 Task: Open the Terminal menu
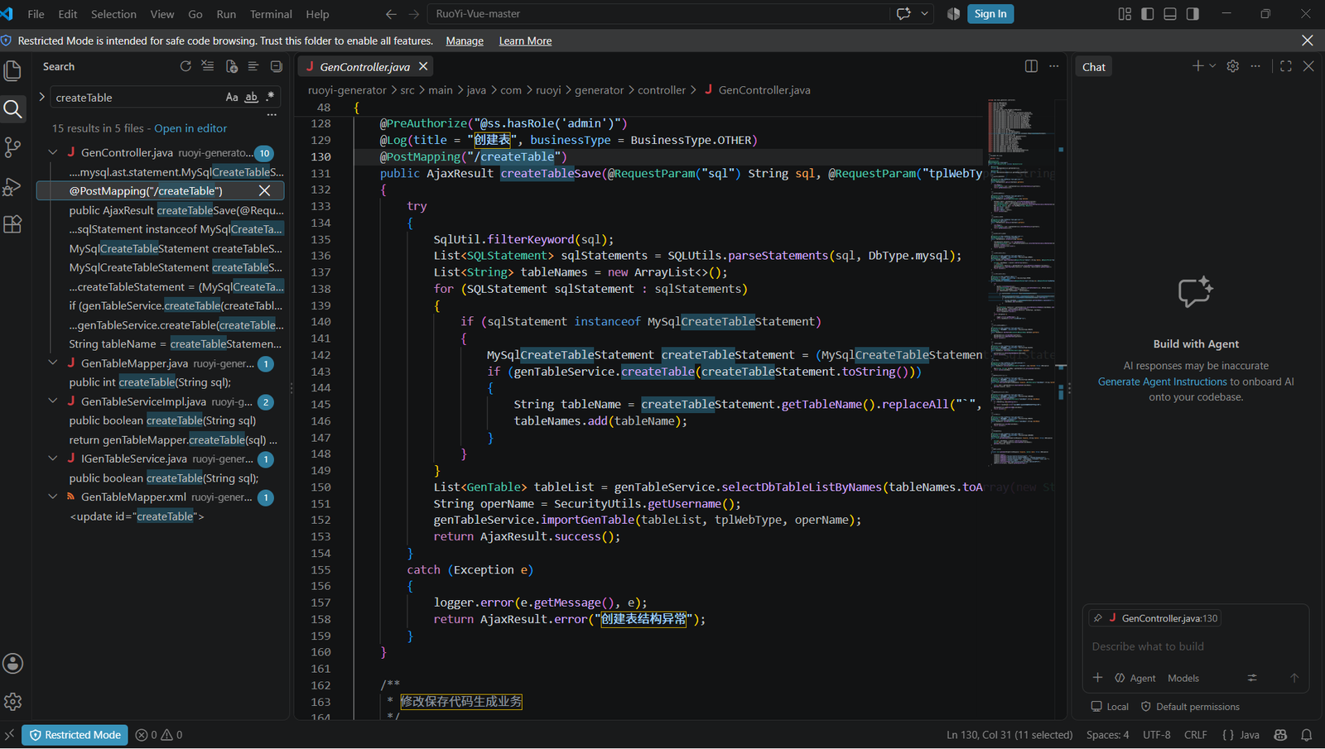tap(271, 14)
